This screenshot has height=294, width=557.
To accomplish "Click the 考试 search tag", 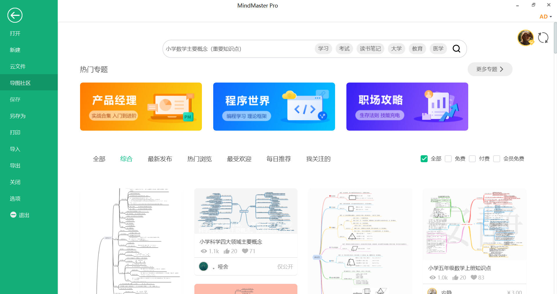I will 344,49.
